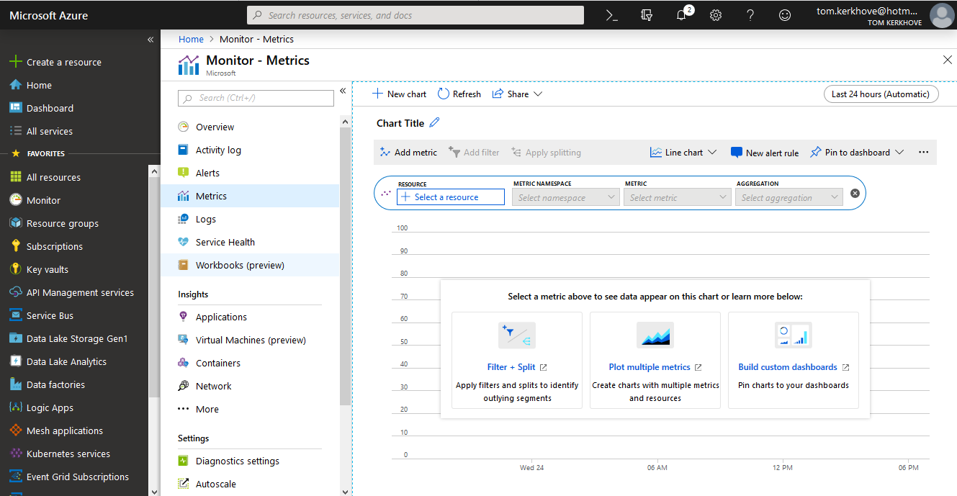Click More under Insights
Viewport: 957px width, 496px height.
250,409
